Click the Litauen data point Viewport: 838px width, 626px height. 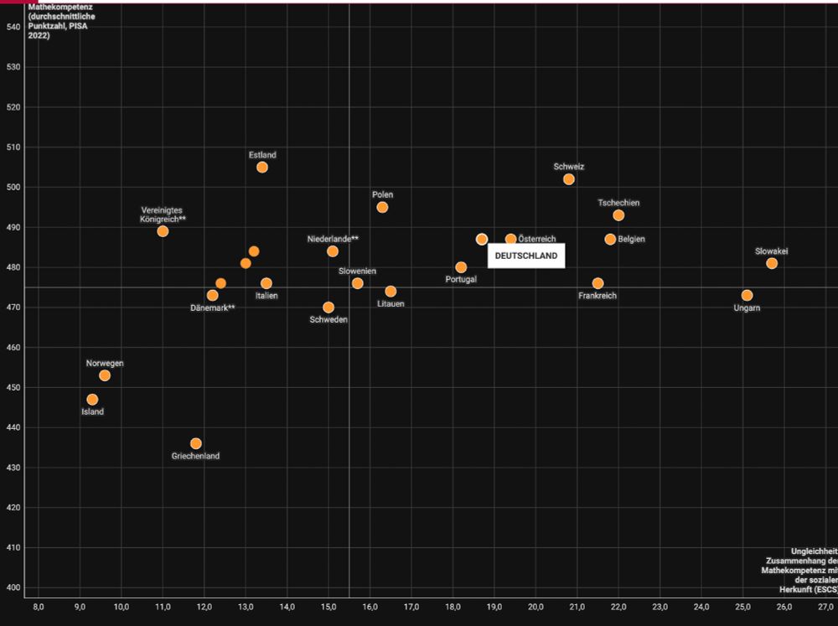pyautogui.click(x=391, y=292)
